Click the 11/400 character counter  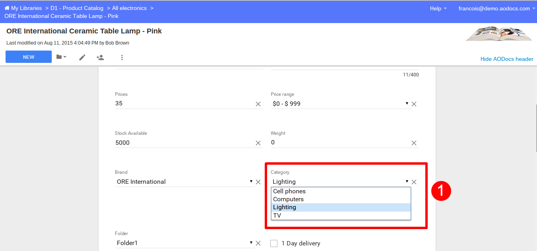(411, 75)
